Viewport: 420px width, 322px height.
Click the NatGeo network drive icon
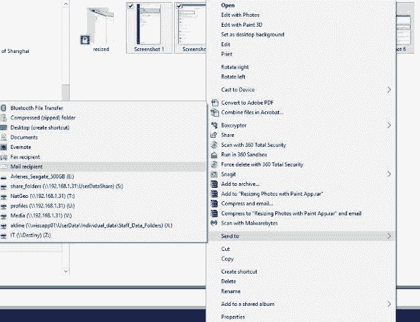[x=3, y=197]
